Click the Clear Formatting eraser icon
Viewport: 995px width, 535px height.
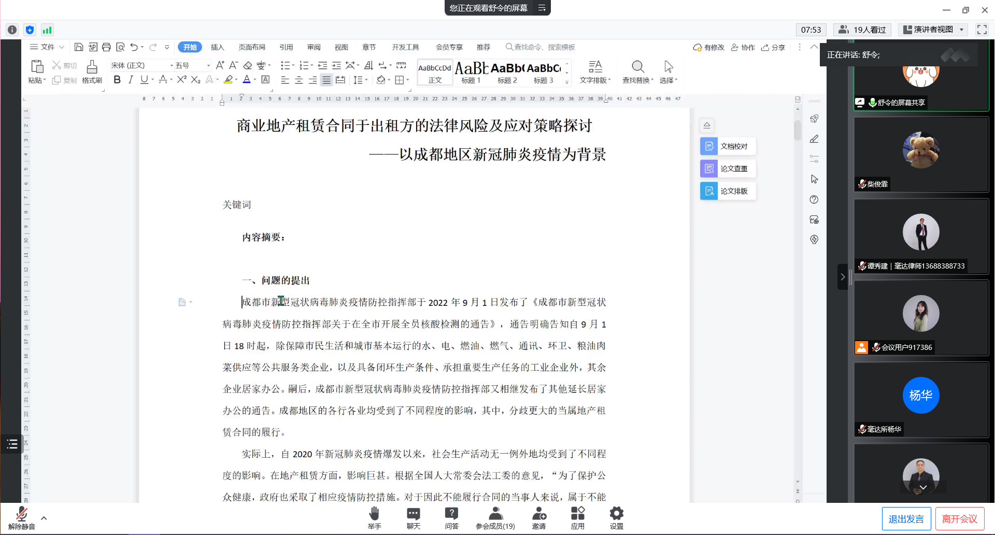[x=248, y=65]
